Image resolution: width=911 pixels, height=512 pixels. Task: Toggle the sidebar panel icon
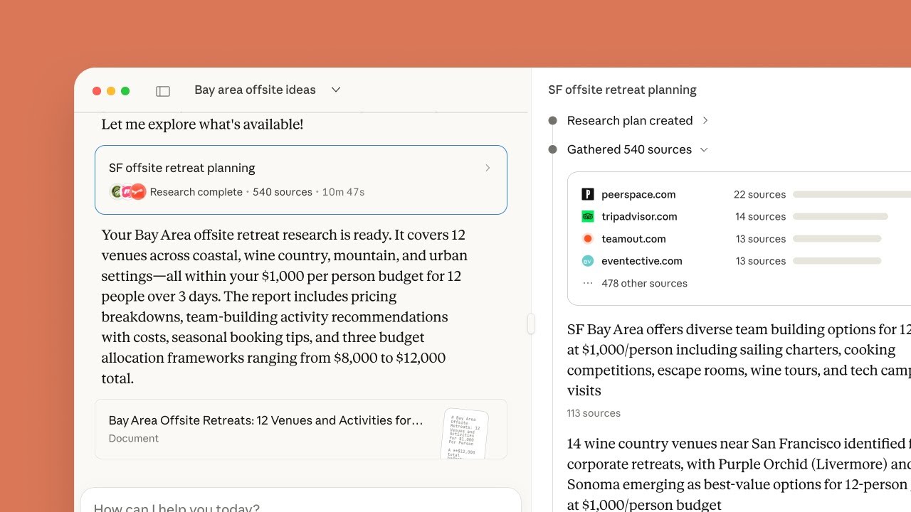(x=162, y=90)
